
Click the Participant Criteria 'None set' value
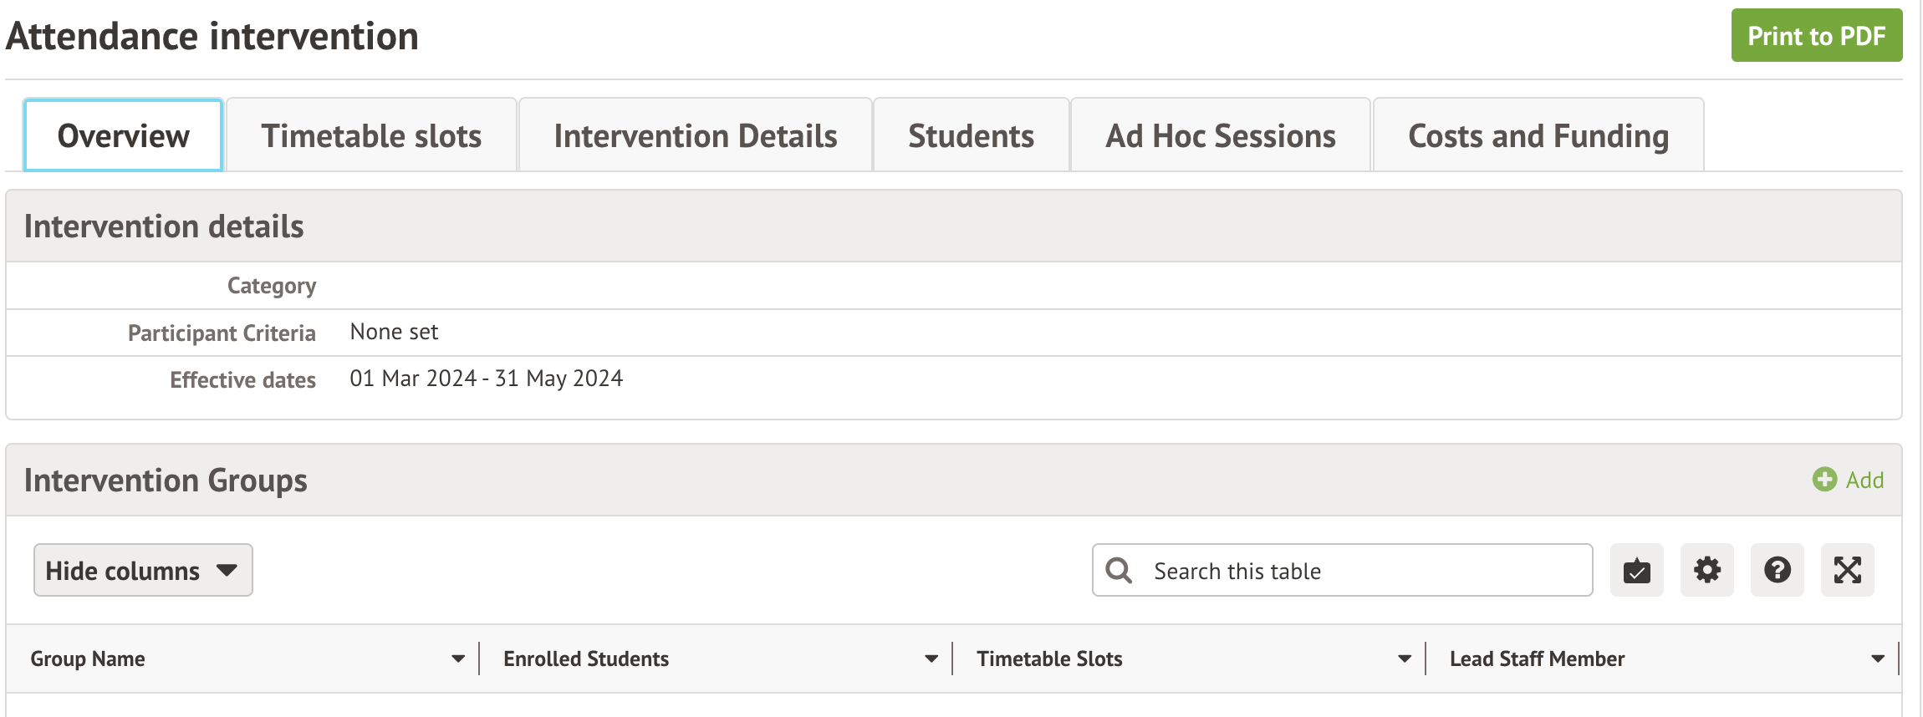394,333
